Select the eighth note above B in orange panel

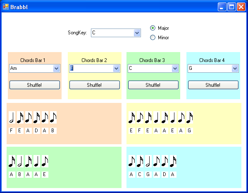(53, 117)
